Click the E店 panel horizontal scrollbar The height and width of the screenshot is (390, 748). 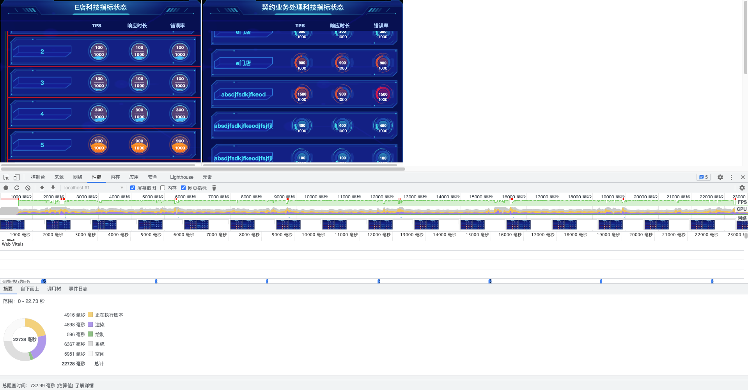click(98, 165)
